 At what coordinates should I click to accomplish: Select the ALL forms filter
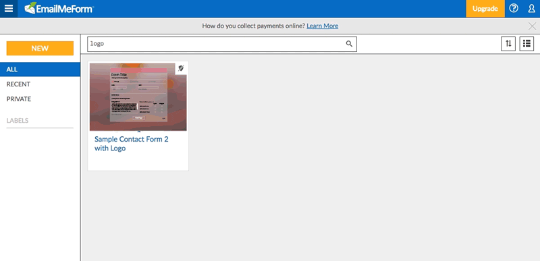[40, 69]
